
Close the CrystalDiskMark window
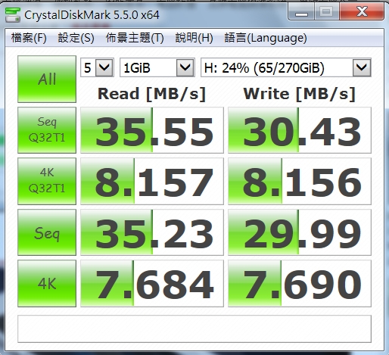(362, 11)
